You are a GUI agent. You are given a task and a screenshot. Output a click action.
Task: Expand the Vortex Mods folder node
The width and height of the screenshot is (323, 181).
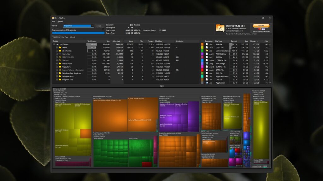point(57,63)
